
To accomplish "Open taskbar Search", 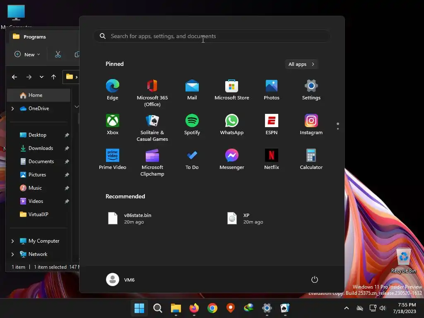I will (158, 308).
